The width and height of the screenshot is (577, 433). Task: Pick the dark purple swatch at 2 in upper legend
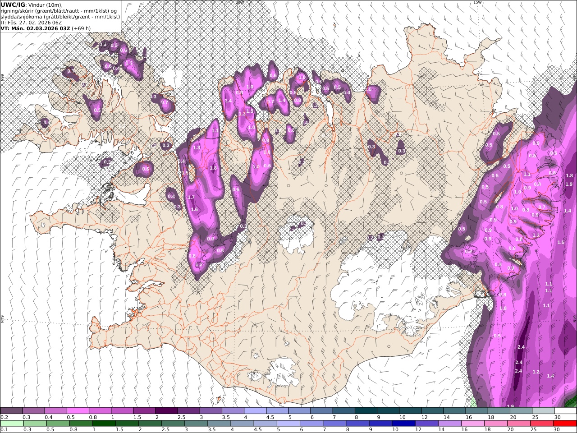click(x=166, y=411)
